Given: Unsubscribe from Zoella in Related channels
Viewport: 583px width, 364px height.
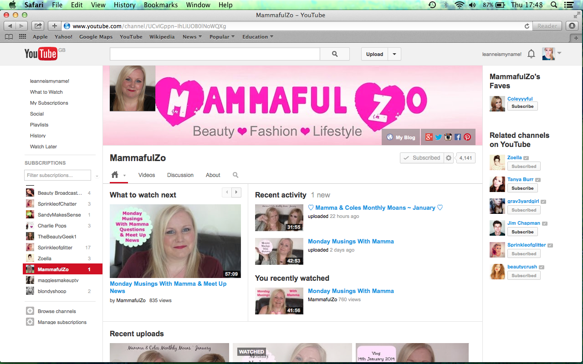Looking at the screenshot, I should point(524,167).
